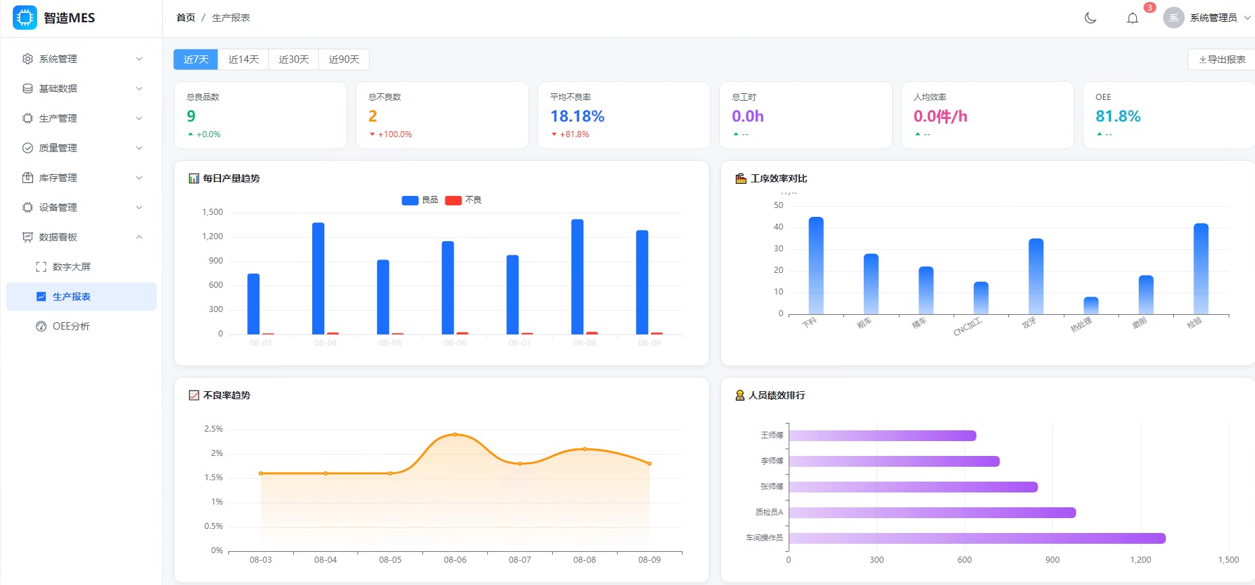Click the 导出报表 export button
This screenshot has width=1255, height=585.
coord(1222,59)
